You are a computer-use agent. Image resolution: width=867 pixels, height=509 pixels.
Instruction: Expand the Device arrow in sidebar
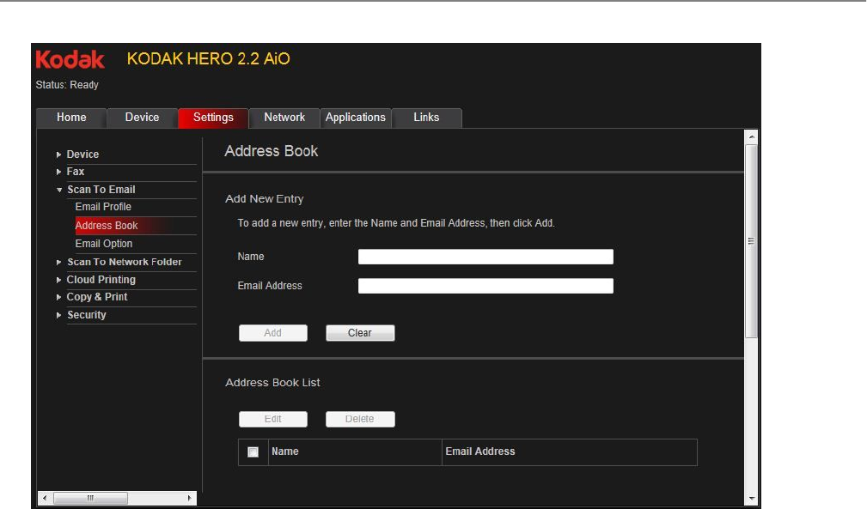[58, 155]
